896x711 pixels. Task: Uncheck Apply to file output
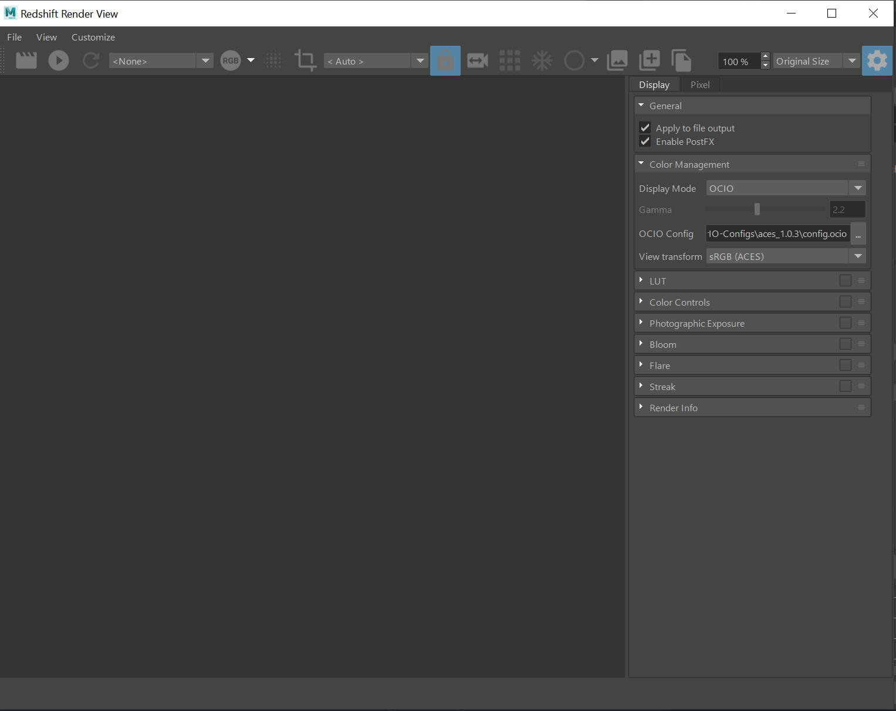(645, 128)
